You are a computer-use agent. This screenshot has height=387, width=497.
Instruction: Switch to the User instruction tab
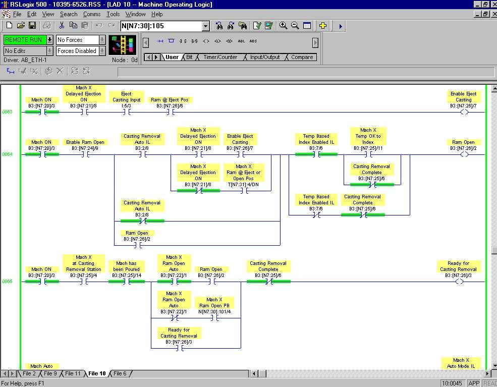(x=172, y=57)
